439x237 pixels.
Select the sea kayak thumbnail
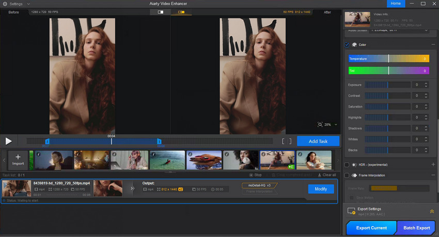pos(167,160)
